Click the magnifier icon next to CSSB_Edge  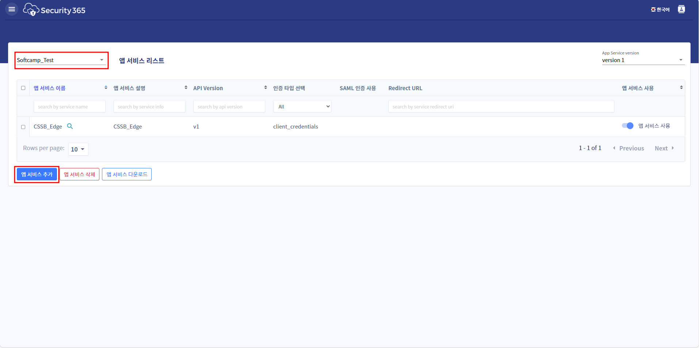pos(70,126)
